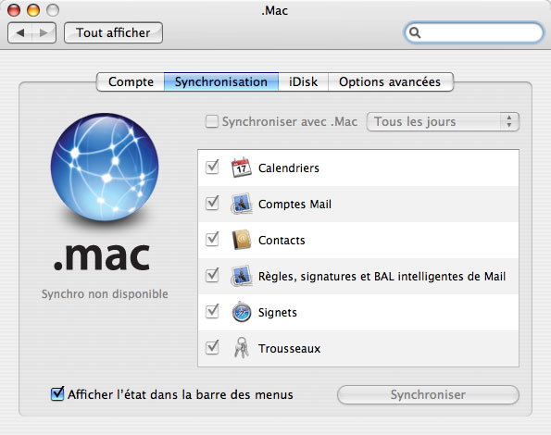This screenshot has height=435, width=551.
Task: Select the Options avancées tab
Action: click(390, 81)
